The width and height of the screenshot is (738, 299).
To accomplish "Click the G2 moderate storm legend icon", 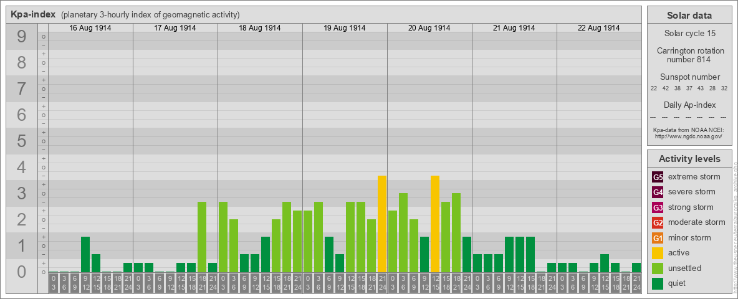I will point(658,223).
